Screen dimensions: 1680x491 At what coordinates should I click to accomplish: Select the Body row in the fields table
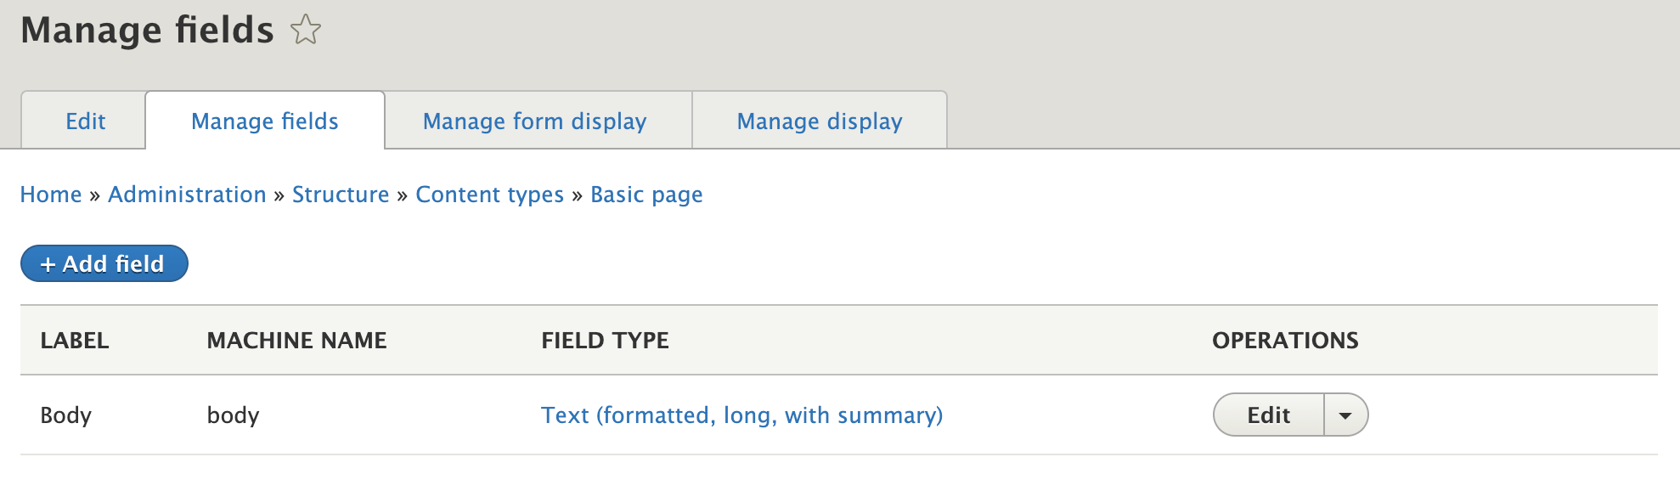coord(66,415)
